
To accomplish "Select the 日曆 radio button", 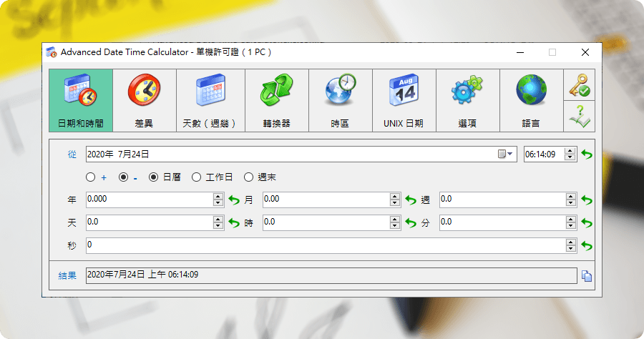I will click(153, 177).
